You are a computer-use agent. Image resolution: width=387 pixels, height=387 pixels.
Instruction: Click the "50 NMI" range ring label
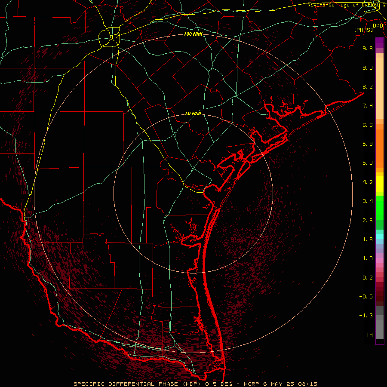point(193,114)
